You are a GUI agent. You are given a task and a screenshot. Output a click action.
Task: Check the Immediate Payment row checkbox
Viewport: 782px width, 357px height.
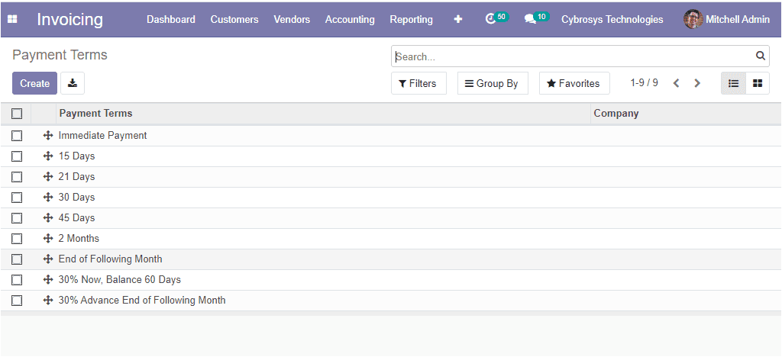(17, 136)
